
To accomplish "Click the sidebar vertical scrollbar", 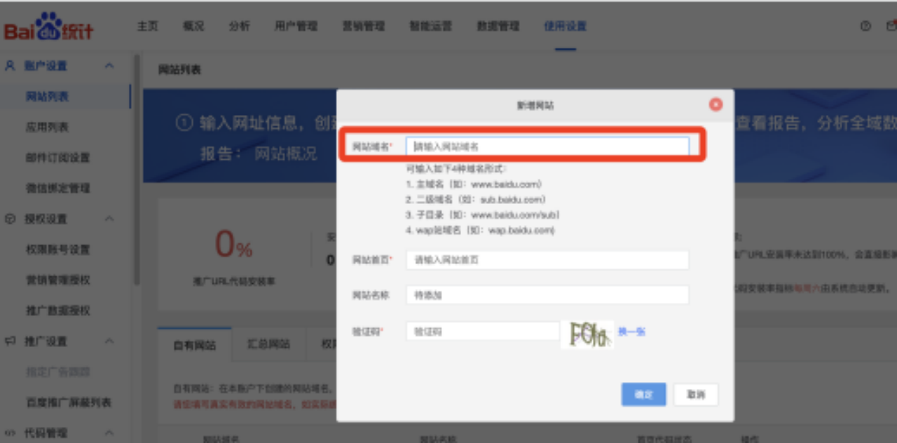I will pos(137,170).
